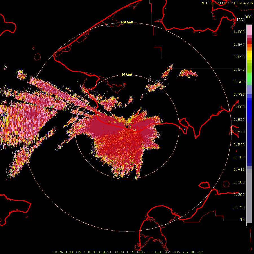
Task: Select the 0.680 scale value
Action: (239, 107)
